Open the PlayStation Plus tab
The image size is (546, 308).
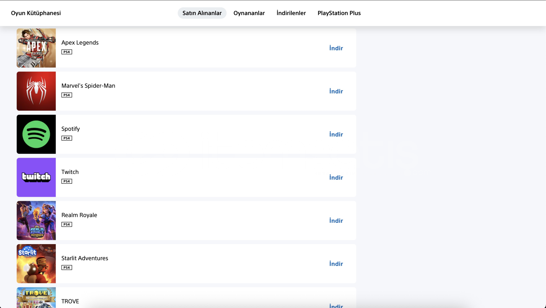pyautogui.click(x=339, y=13)
